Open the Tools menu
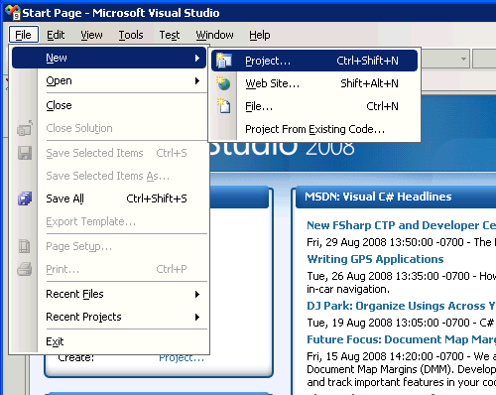 tap(131, 35)
